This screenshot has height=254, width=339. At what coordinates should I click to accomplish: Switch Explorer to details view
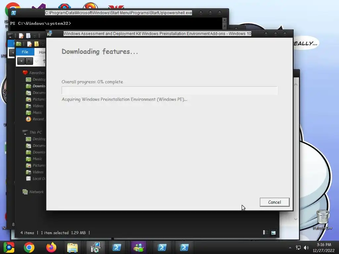pyautogui.click(x=266, y=233)
